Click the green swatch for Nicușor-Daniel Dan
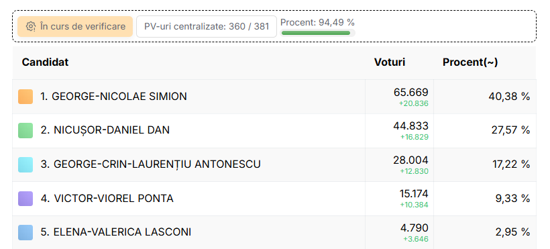This screenshot has width=550, height=249. point(25,130)
